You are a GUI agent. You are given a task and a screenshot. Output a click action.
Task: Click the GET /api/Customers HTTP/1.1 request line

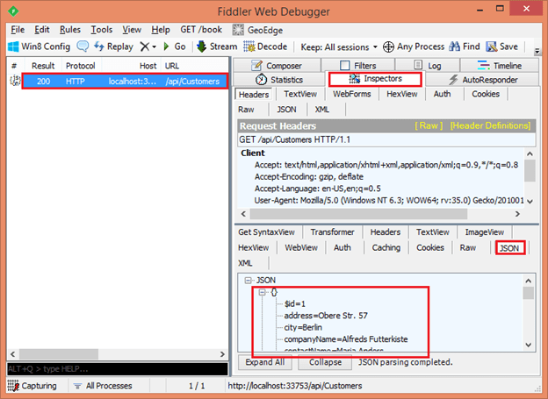click(386, 140)
